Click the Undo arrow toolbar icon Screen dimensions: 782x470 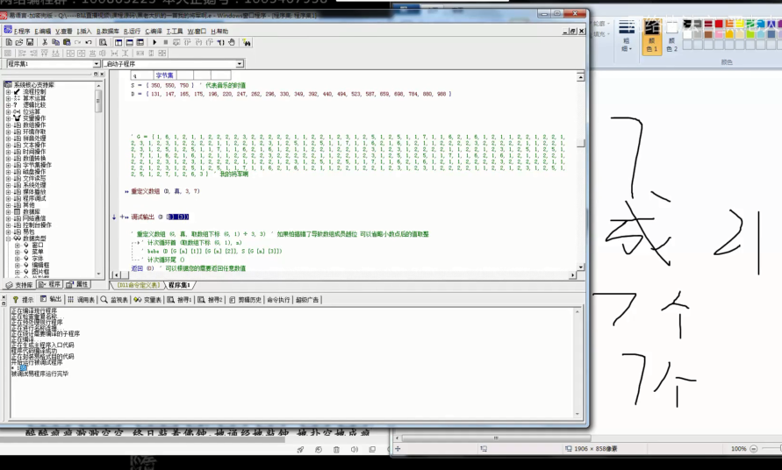89,42
